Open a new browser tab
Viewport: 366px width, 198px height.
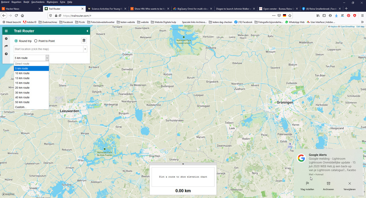tap(346, 9)
